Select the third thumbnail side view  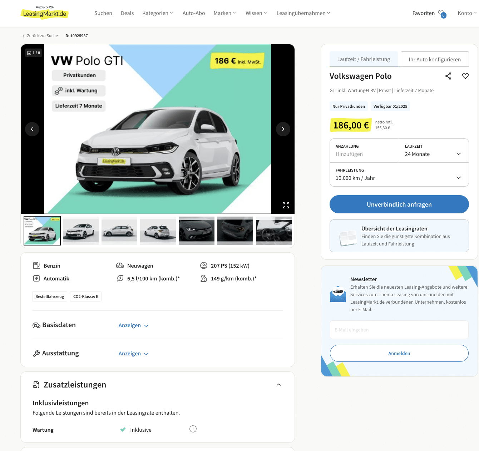click(119, 230)
